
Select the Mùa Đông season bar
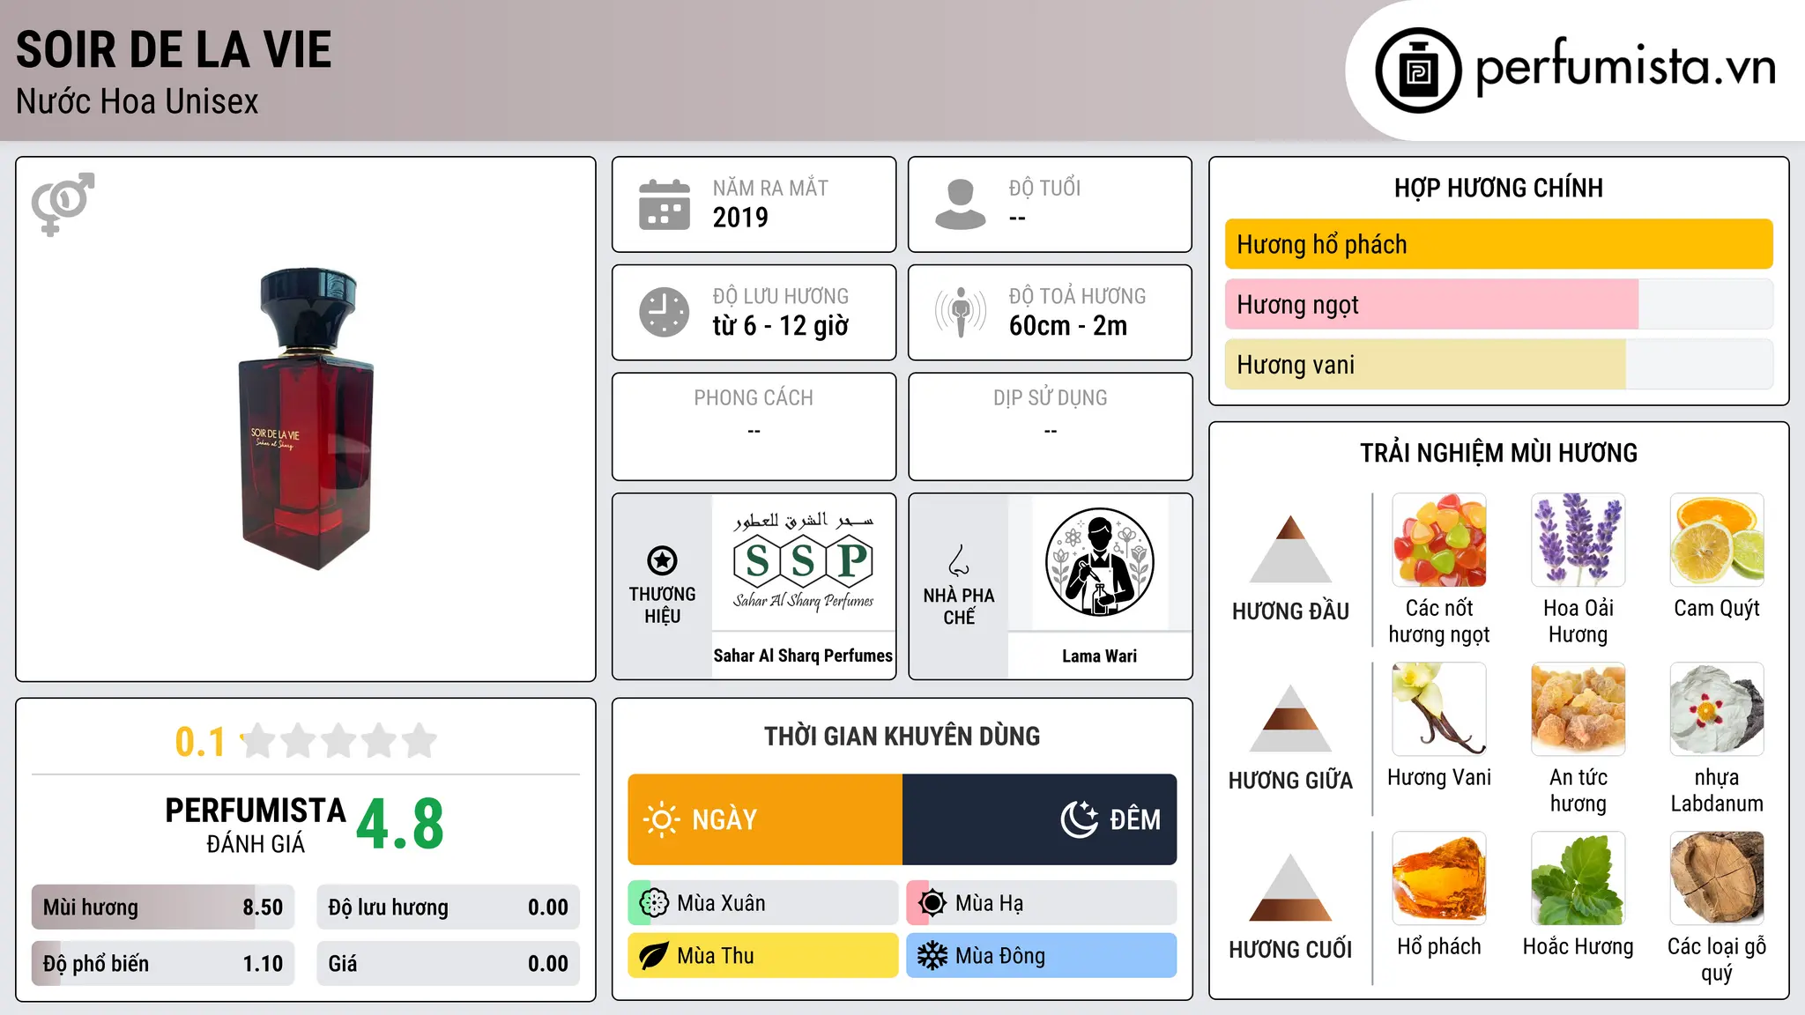tap(1042, 956)
